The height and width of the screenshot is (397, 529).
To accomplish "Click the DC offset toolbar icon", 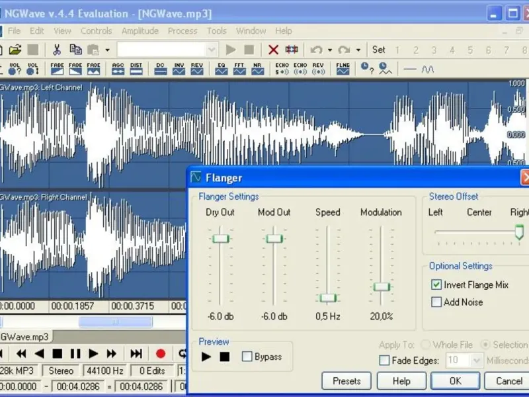I will tap(161, 68).
